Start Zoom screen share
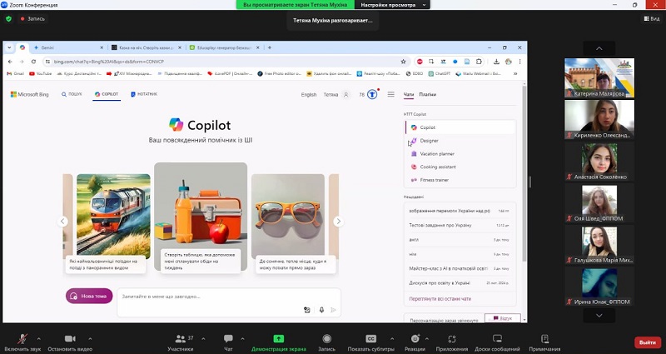 click(x=279, y=342)
